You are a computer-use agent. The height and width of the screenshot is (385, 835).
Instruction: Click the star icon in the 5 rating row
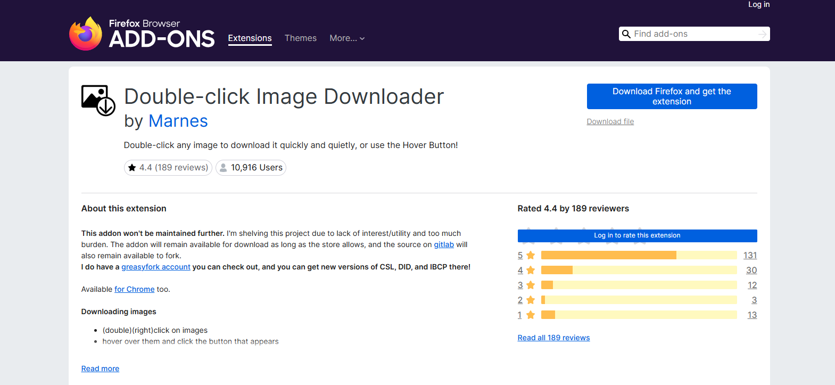coord(531,256)
